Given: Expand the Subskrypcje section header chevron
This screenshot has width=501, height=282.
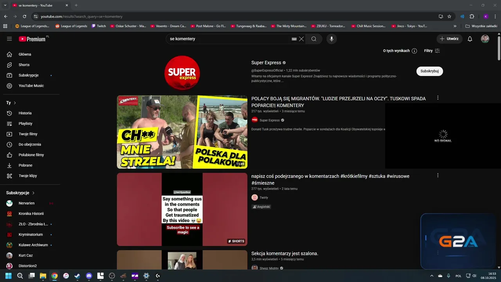Looking at the screenshot, I should click(33, 193).
